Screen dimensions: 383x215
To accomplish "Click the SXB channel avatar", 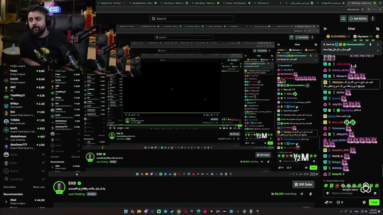I will pos(59,187).
